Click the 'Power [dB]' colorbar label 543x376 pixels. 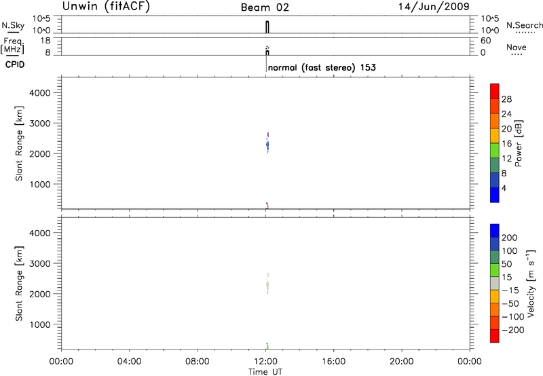pyautogui.click(x=518, y=143)
